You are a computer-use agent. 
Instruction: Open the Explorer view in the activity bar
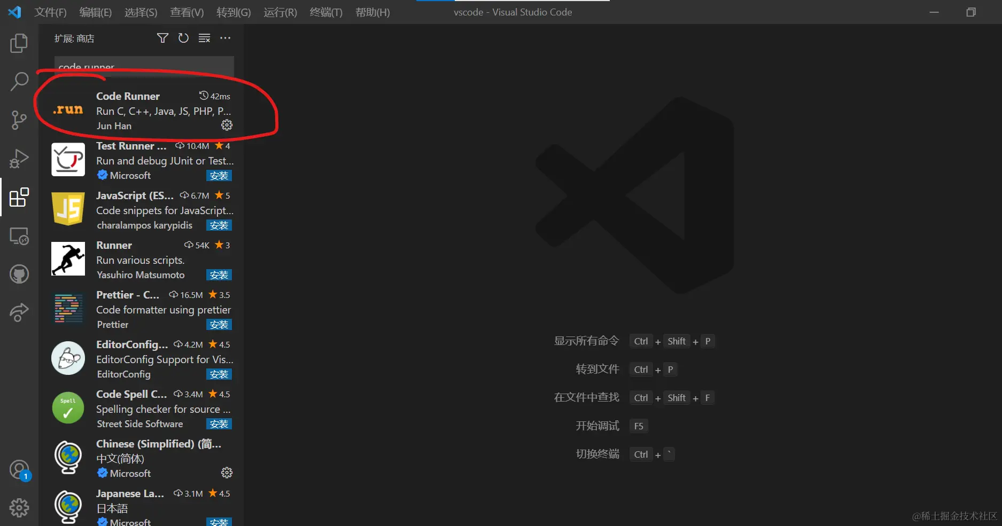[19, 43]
